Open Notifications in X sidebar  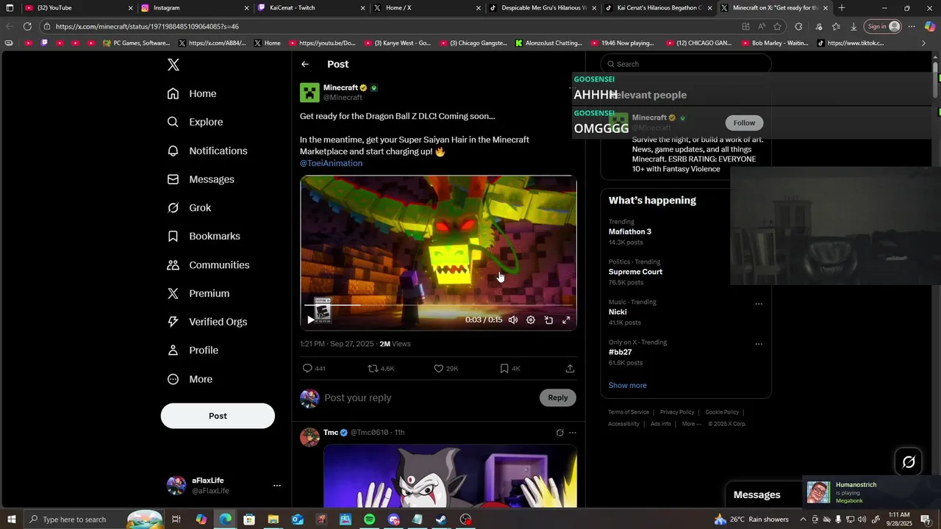(207, 151)
